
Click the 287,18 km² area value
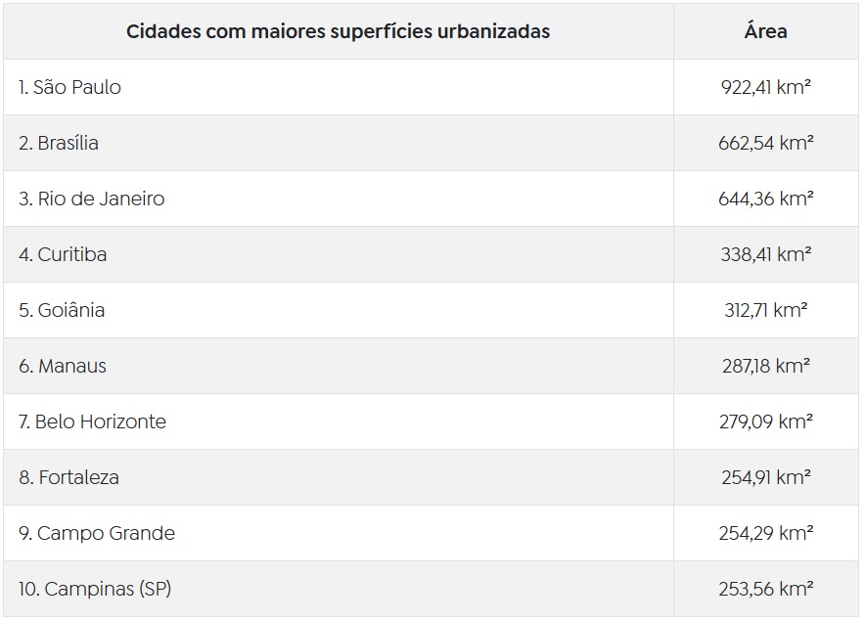765,366
